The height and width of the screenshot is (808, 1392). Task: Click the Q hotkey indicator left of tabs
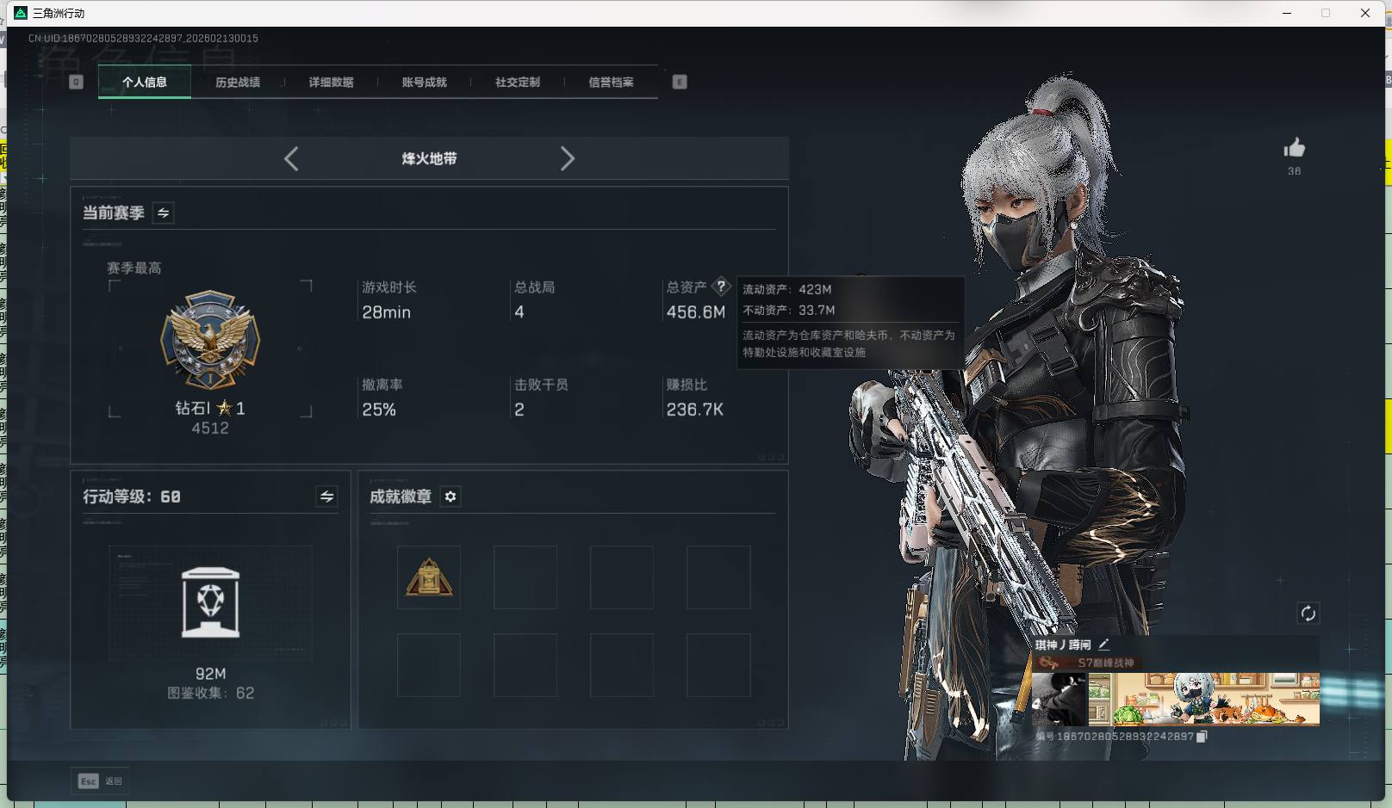(x=77, y=82)
